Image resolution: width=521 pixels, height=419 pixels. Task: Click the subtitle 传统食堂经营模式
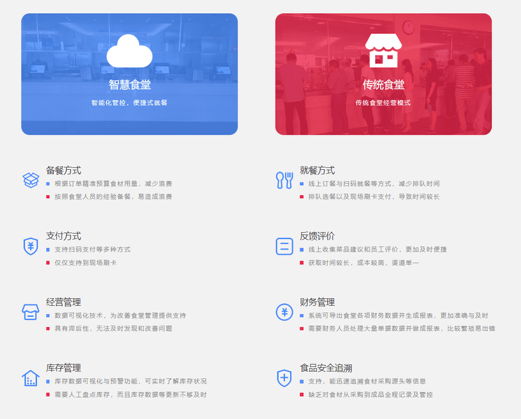click(383, 103)
